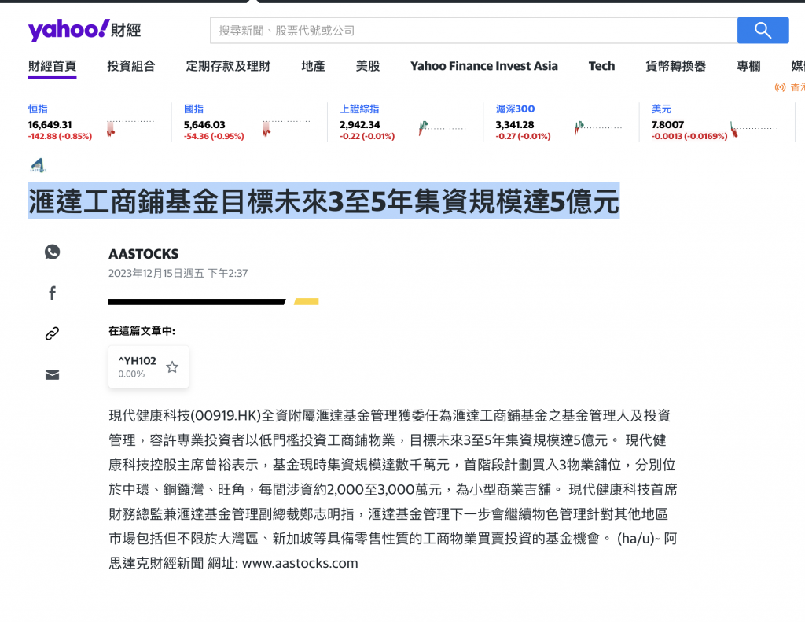Viewport: 805px width, 622px height.
Task: Open Yahoo Finance Invest Asia menu item
Action: coord(484,66)
